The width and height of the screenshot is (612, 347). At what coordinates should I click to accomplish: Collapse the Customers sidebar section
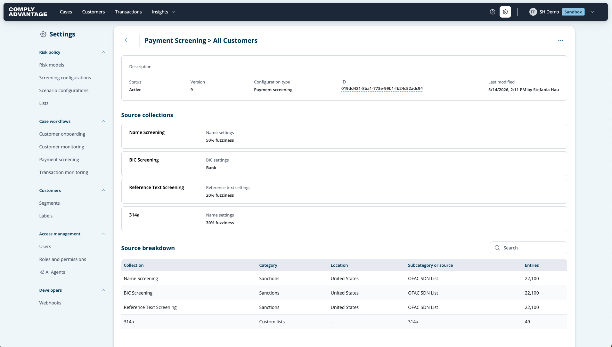pos(103,190)
